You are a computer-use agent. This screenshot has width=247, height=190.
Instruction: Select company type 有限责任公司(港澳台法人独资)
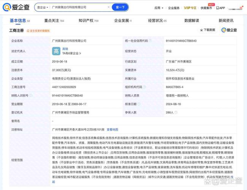click(x=71, y=79)
